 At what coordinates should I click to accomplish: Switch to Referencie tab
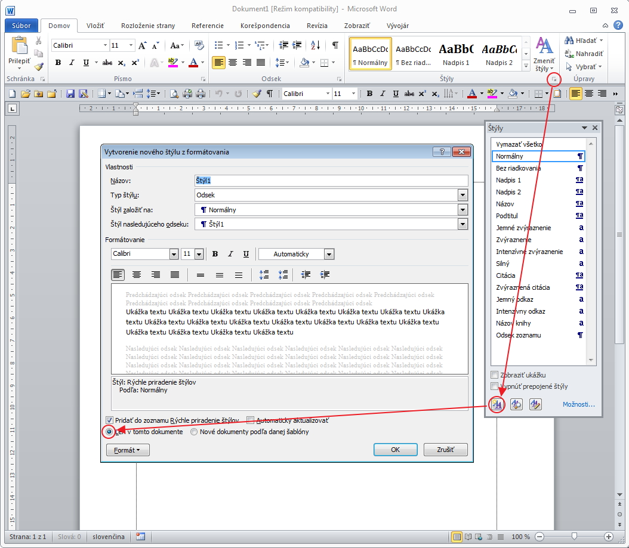[208, 26]
